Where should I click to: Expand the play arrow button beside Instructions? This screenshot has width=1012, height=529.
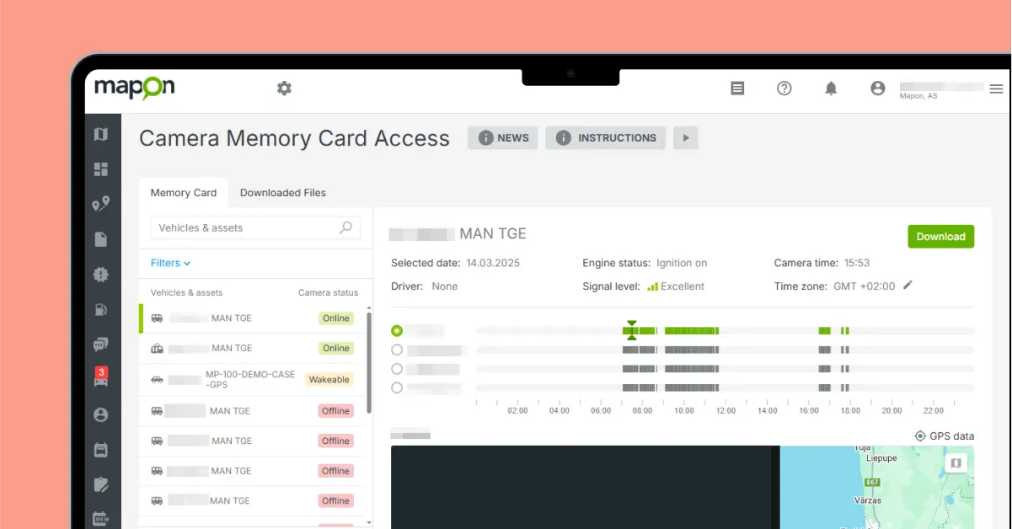pos(685,138)
